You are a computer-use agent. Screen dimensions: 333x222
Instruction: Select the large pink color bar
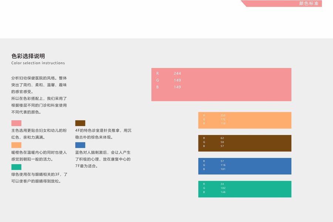[x=221, y=85]
